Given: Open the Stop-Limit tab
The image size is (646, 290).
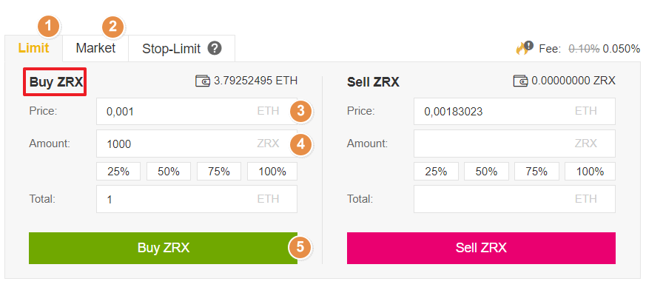Looking at the screenshot, I should 182,49.
